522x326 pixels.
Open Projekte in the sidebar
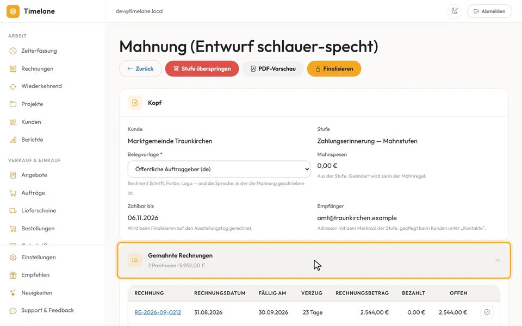(32, 104)
